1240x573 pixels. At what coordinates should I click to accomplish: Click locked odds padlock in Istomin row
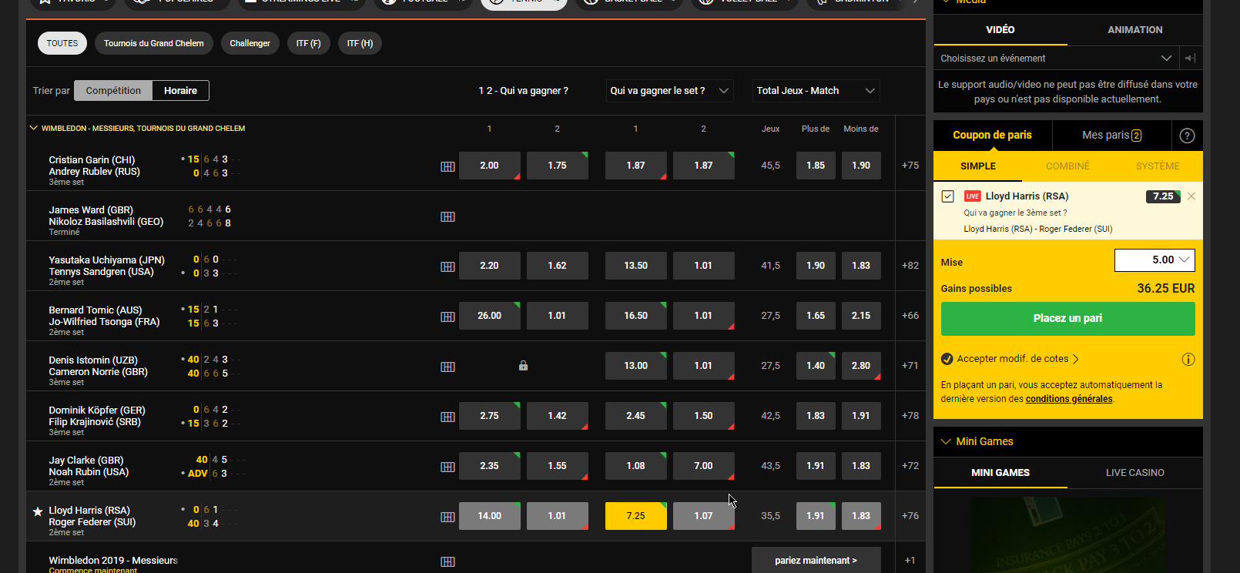coord(523,366)
